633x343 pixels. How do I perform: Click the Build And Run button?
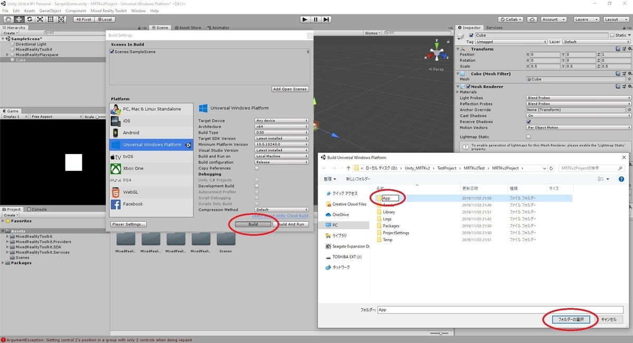(x=291, y=224)
